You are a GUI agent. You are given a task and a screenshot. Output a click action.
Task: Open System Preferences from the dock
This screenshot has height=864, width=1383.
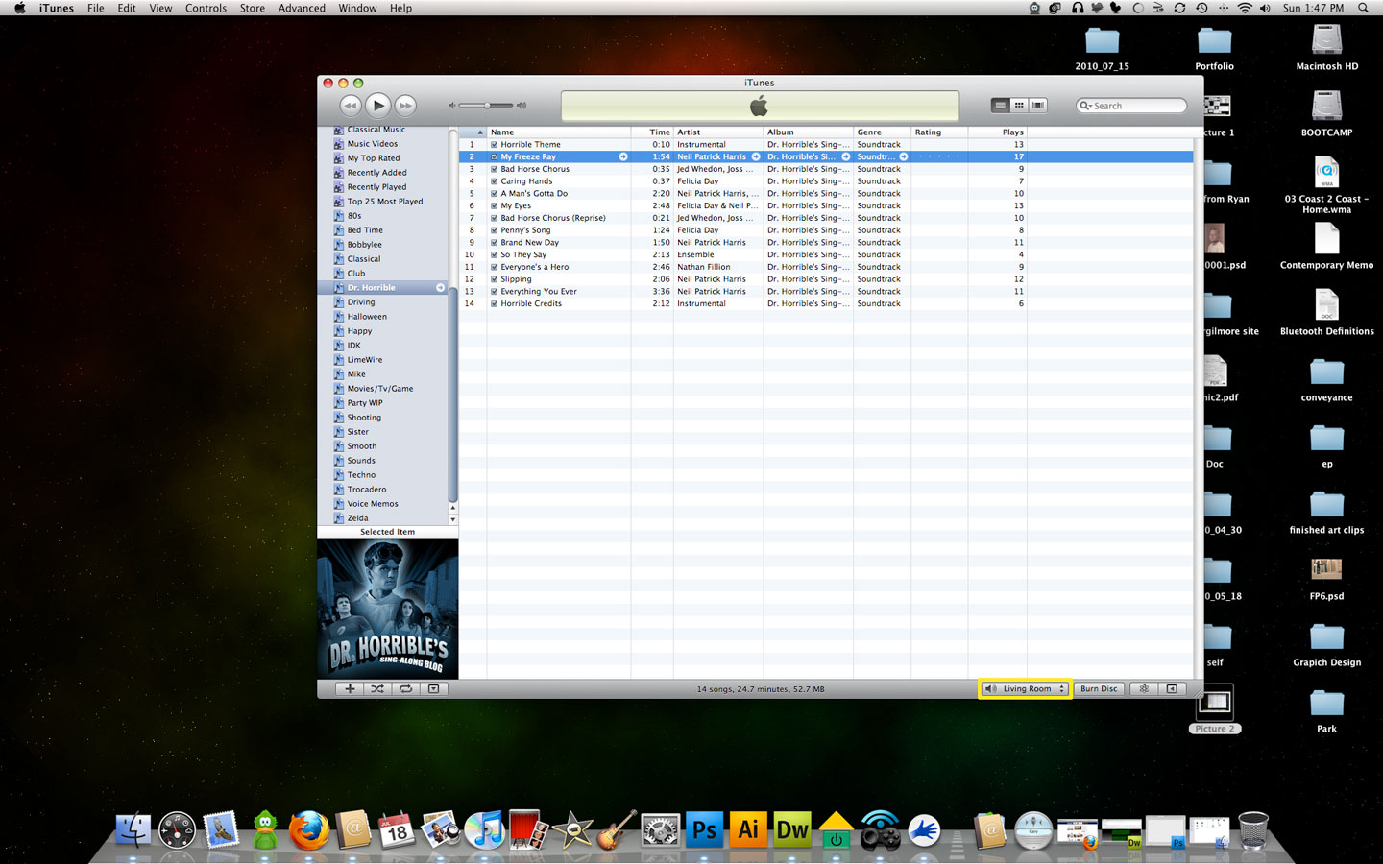pyautogui.click(x=660, y=830)
